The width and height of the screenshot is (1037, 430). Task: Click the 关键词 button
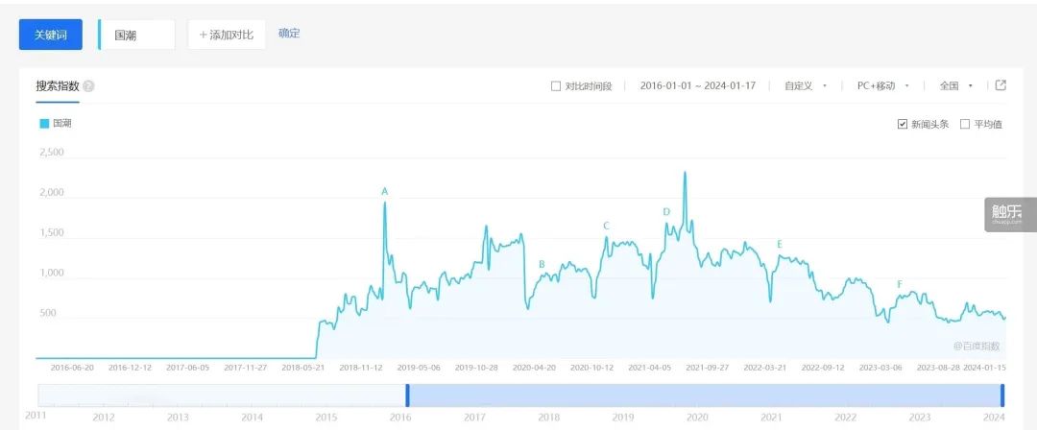(51, 35)
